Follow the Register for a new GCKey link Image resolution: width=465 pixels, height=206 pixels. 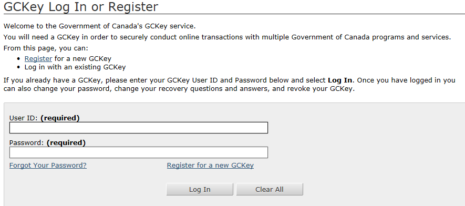[x=210, y=166]
